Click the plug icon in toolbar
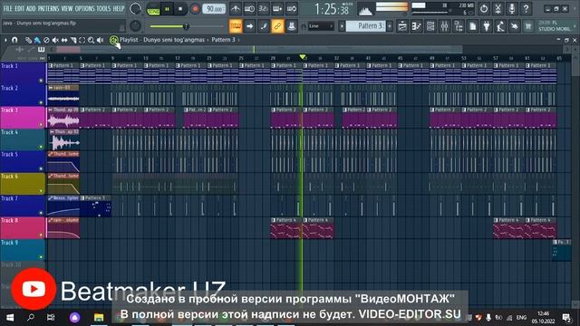 [x=487, y=26]
